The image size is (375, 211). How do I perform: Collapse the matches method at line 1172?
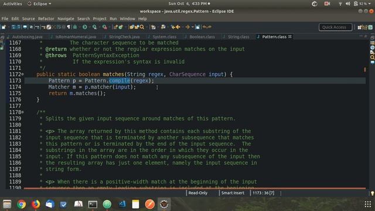point(22,74)
